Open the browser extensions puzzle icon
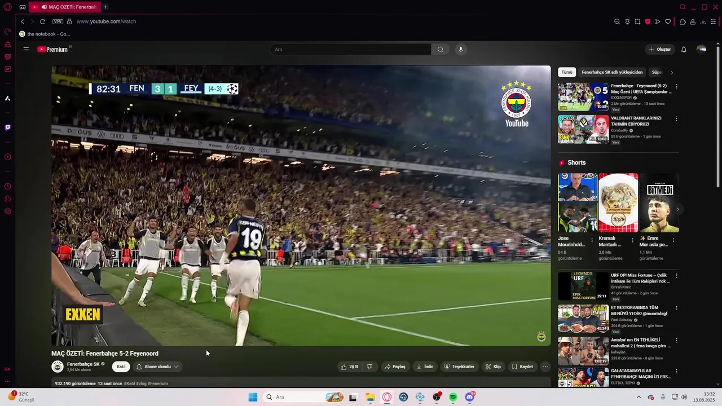Image resolution: width=722 pixels, height=406 pixels. 683,21
